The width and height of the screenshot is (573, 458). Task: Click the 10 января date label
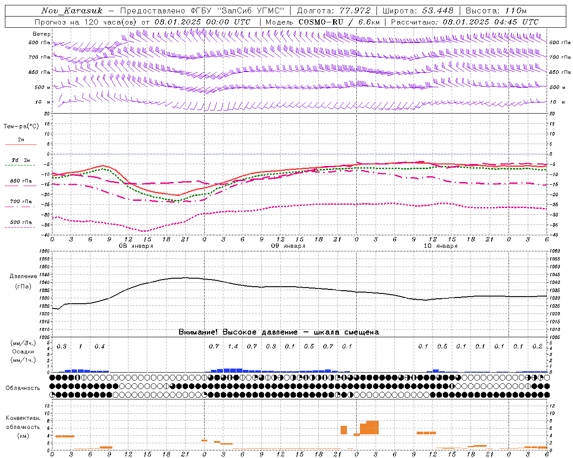(x=440, y=246)
